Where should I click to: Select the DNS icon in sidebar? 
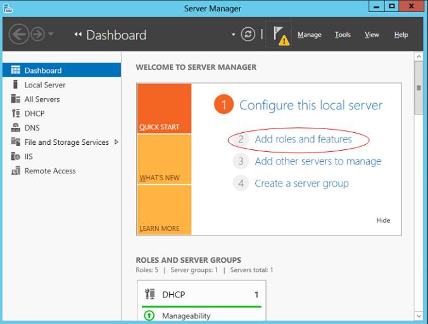[x=16, y=128]
